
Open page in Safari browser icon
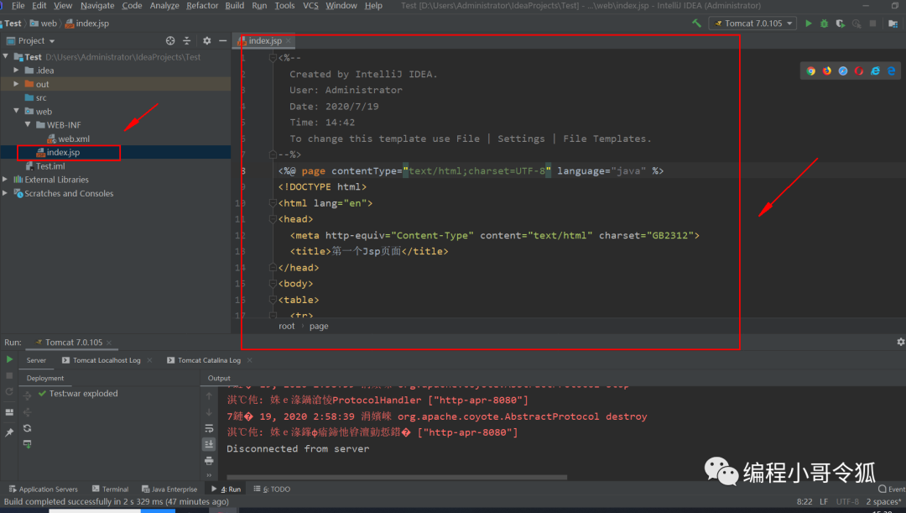[843, 71]
